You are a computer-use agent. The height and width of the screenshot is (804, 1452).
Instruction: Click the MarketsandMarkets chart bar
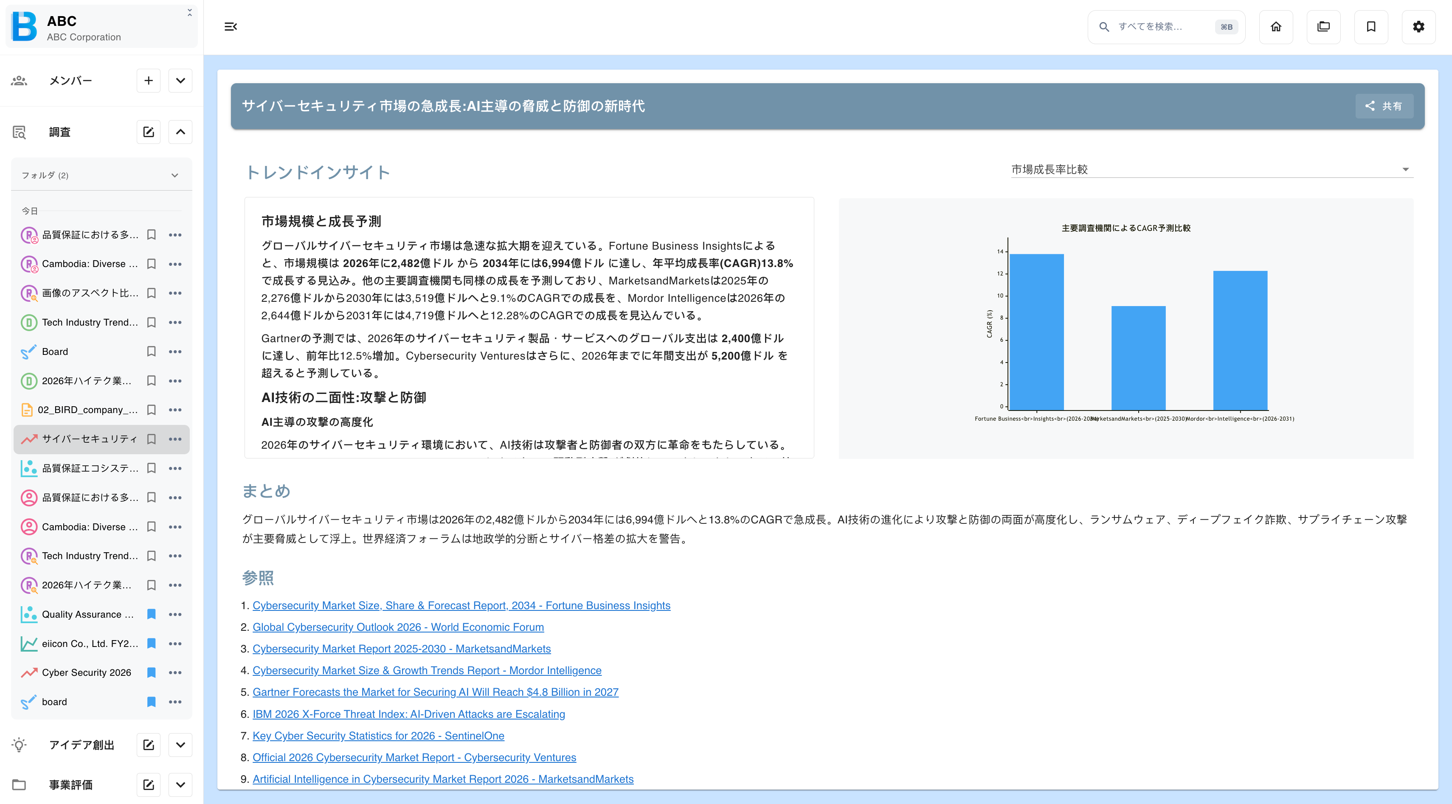pyautogui.click(x=1138, y=358)
